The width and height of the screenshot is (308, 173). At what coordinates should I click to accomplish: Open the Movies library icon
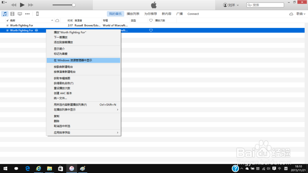(12, 14)
